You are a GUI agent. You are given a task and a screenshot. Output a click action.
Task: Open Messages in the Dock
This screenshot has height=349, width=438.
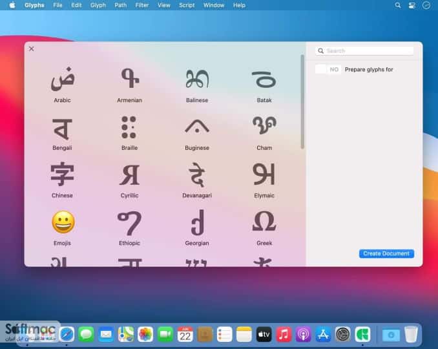coord(86,334)
